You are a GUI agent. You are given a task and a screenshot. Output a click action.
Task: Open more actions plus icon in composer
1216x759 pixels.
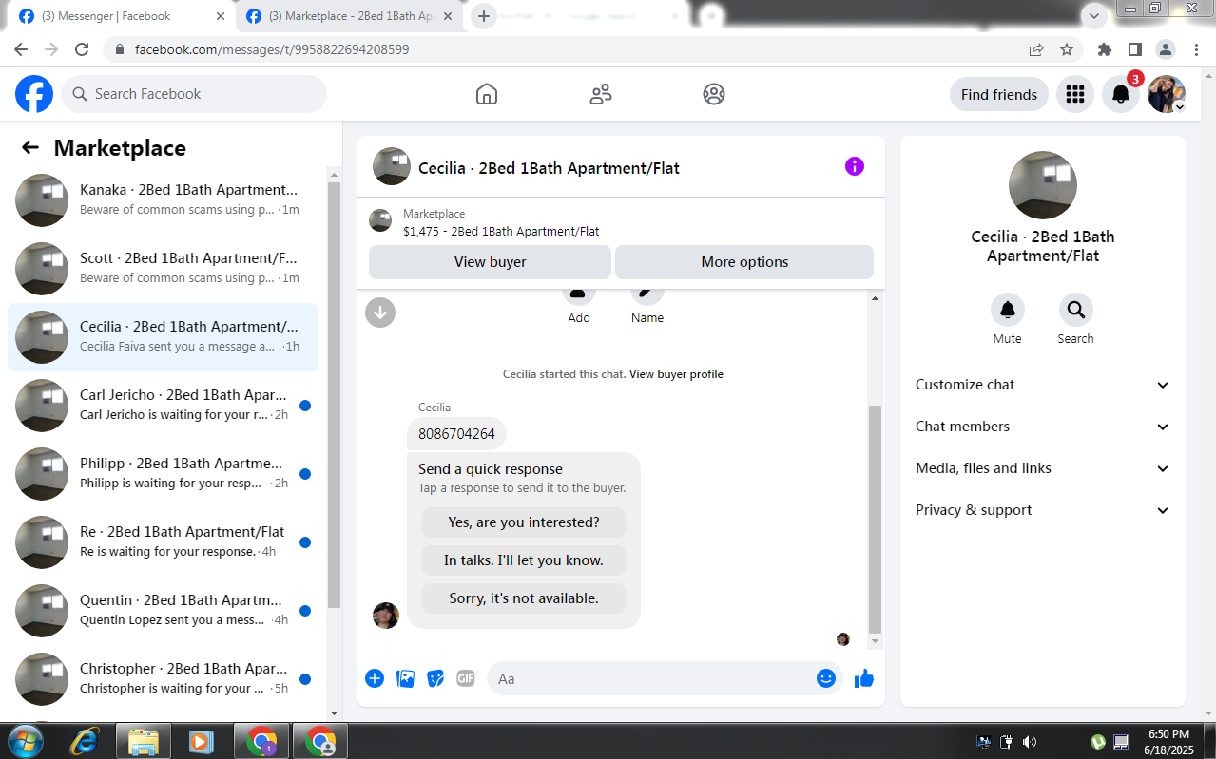pyautogui.click(x=375, y=678)
